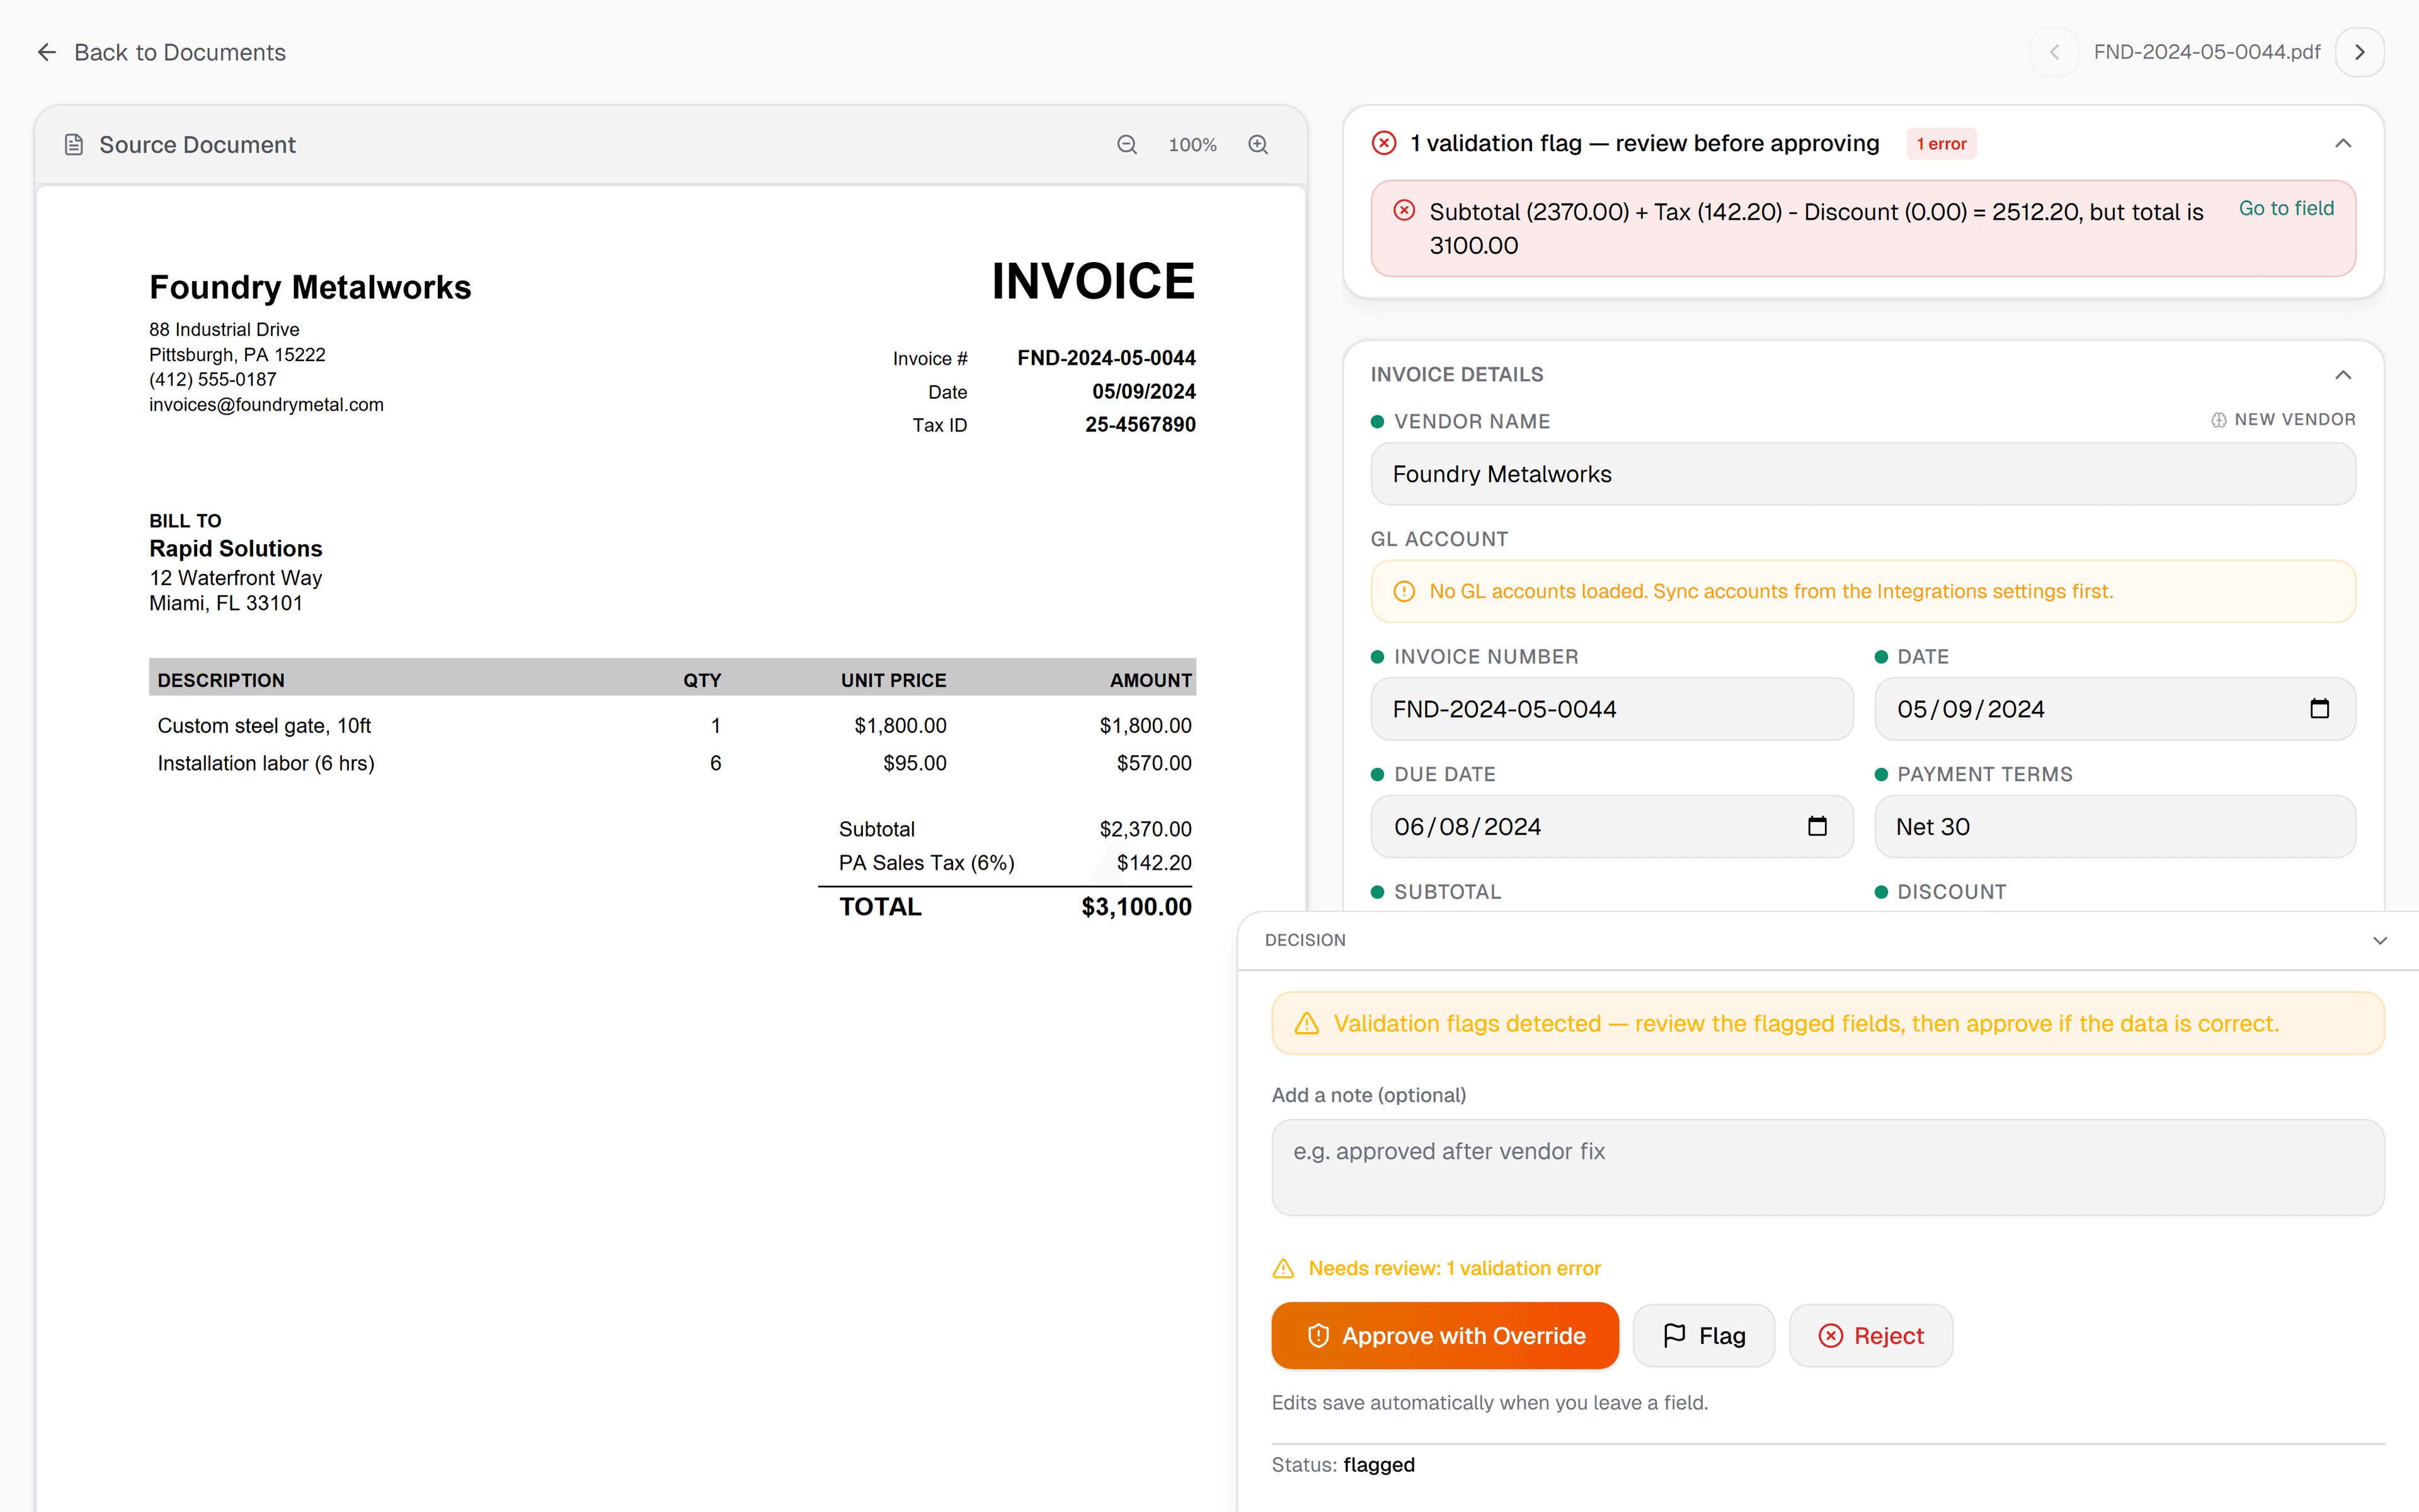
Task: Click GL accounts warning icon
Action: pos(1404,591)
